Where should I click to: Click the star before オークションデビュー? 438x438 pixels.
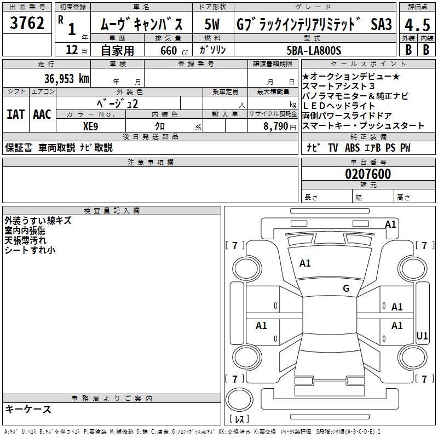pos(306,77)
